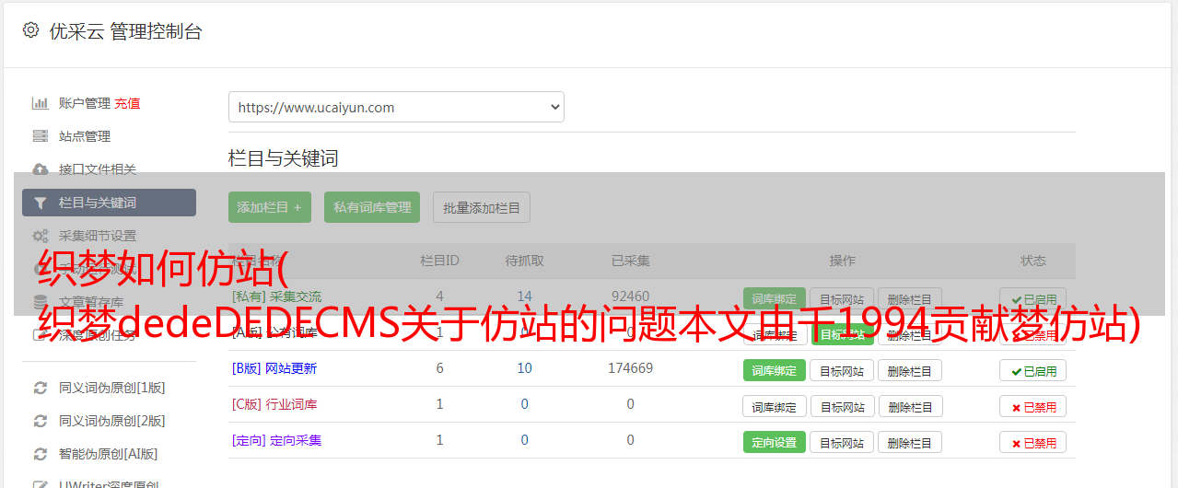Click the 状态 column header
This screenshot has height=488, width=1178.
click(x=1032, y=261)
